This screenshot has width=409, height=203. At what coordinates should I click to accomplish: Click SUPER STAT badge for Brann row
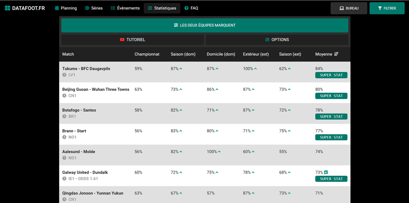coord(331,137)
